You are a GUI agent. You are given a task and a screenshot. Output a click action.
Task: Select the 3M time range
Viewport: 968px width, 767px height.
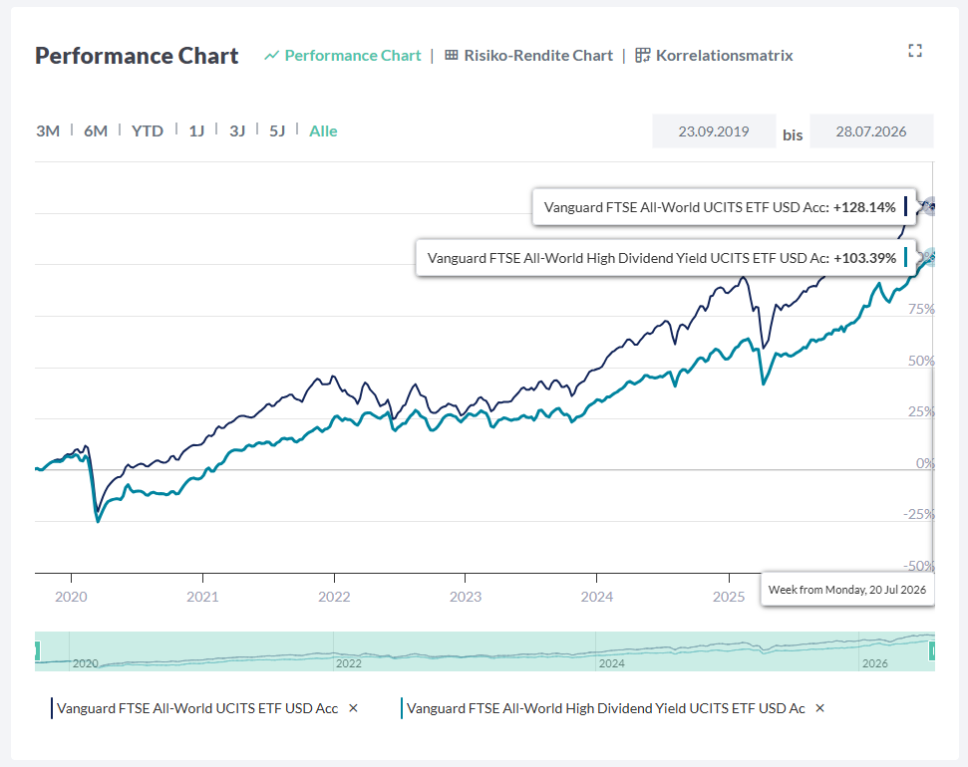[x=48, y=130]
